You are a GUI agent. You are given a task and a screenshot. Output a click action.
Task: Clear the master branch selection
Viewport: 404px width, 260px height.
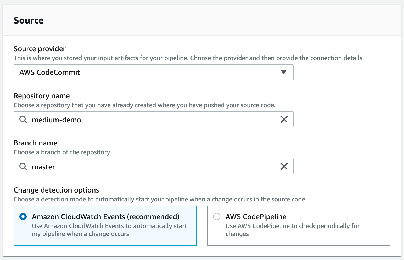tap(284, 166)
